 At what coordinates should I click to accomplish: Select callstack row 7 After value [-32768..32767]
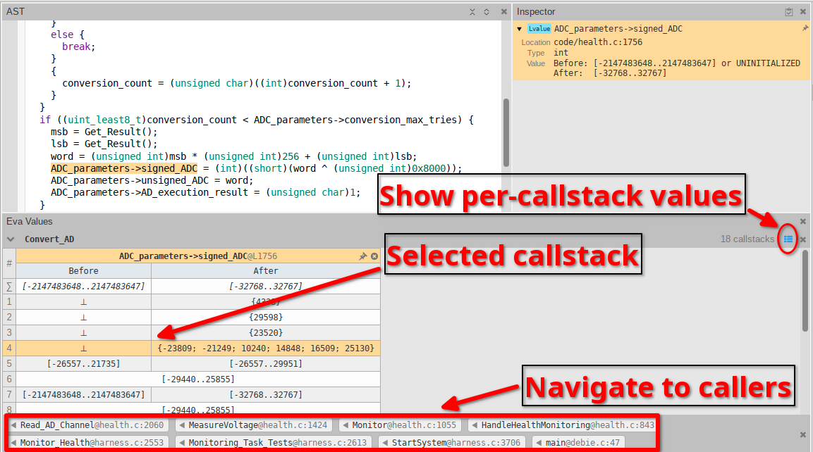(265, 395)
